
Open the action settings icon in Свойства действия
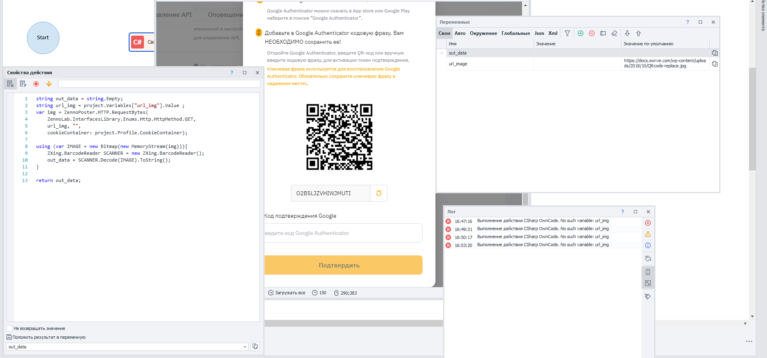10,84
